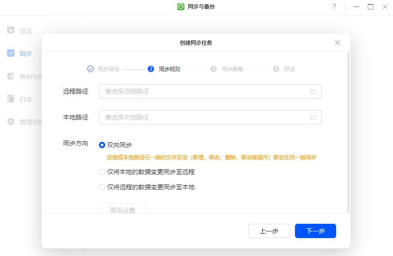Go to step 同步目标 in wizard
Screen dimensions: 393x256
tap(103, 69)
